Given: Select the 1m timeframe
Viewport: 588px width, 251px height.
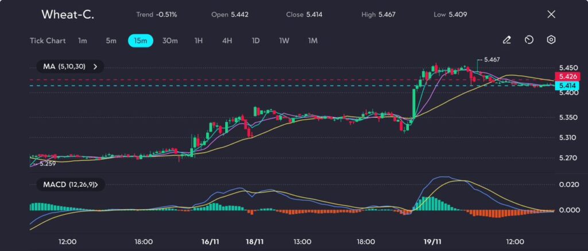Looking at the screenshot, I should (x=83, y=41).
